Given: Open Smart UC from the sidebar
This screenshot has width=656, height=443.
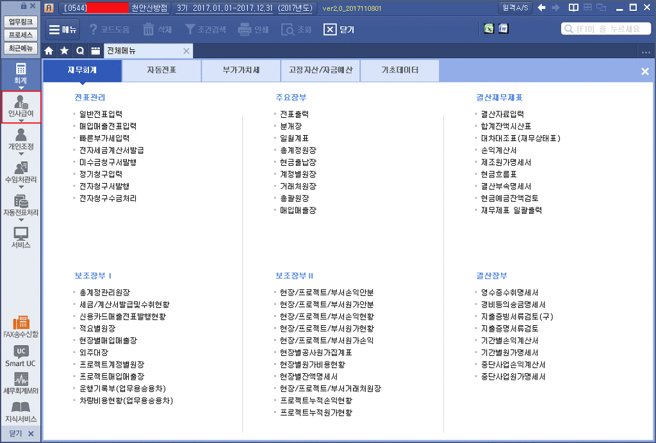Looking at the screenshot, I should click(21, 355).
